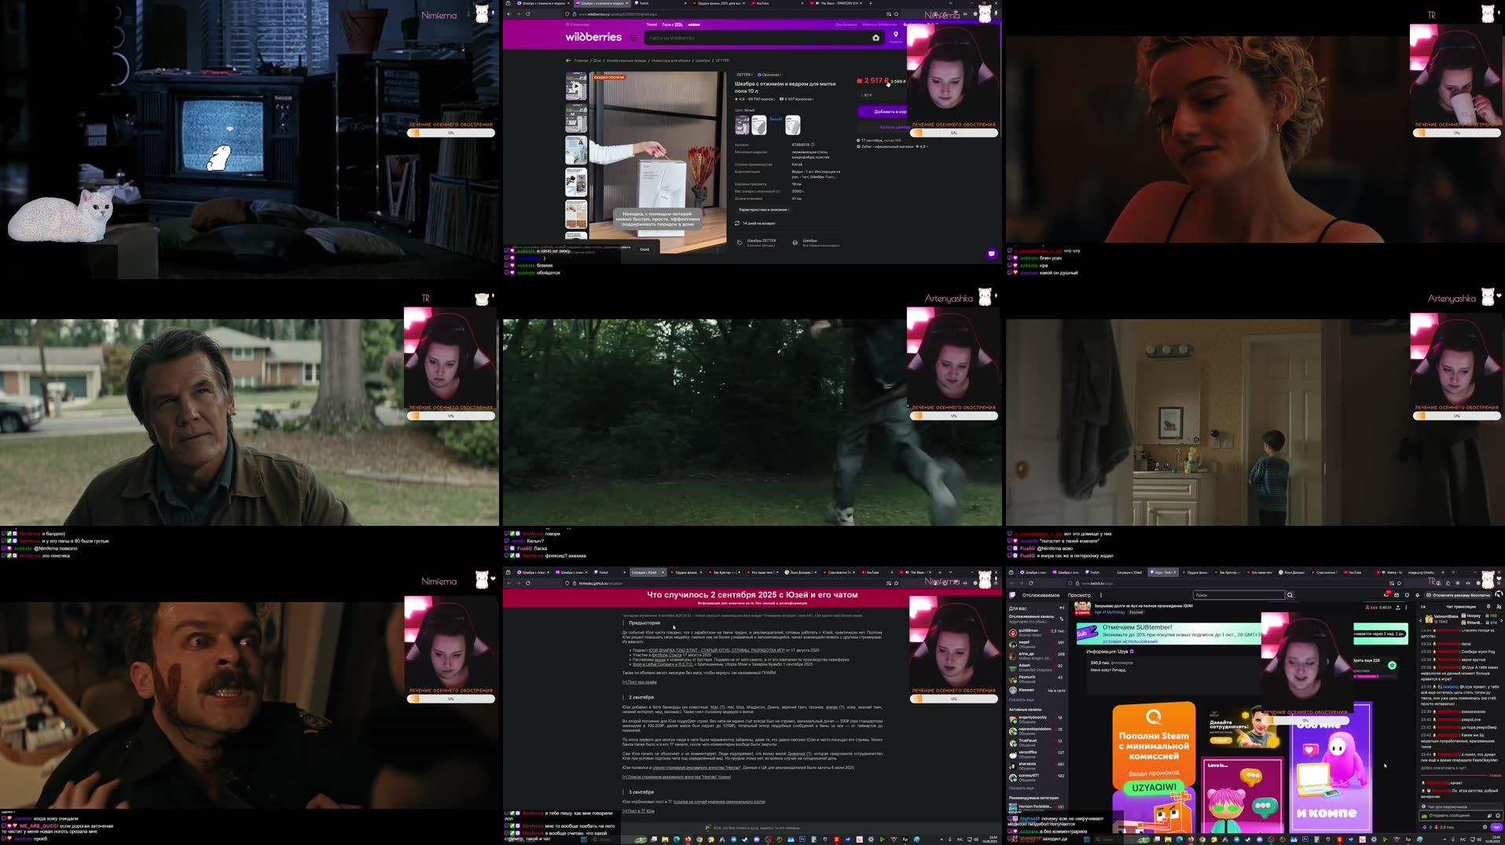Switch to the Twitch "Просмотр" tab
The width and height of the screenshot is (1505, 845).
[1079, 595]
